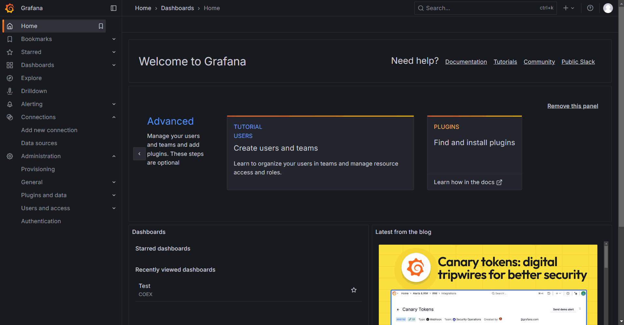This screenshot has width=624, height=325.
Task: Open Data sources in sidebar
Action: pyautogui.click(x=39, y=143)
